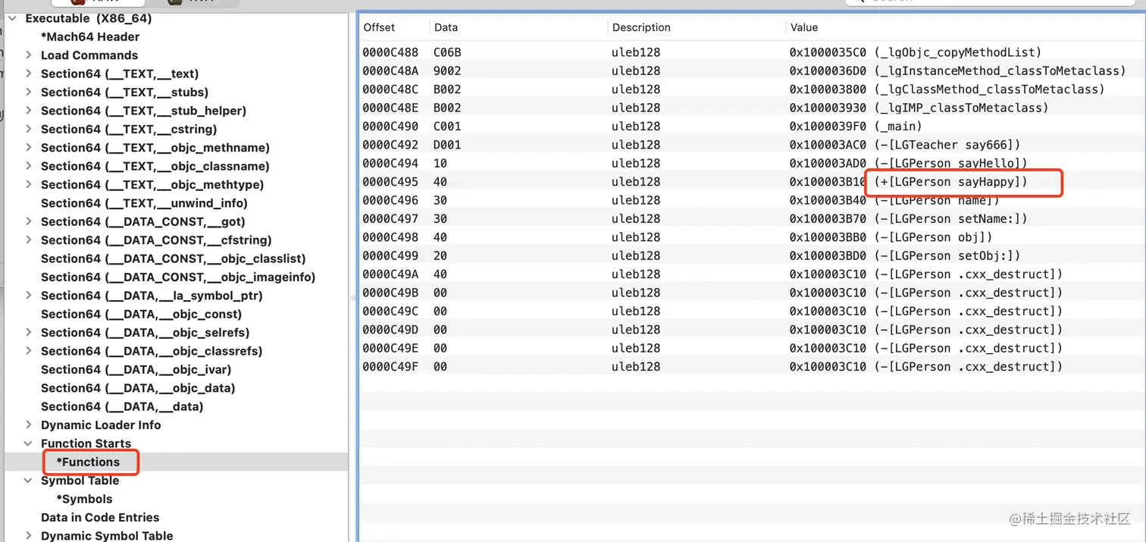The width and height of the screenshot is (1146, 542).
Task: Select Section64 (__DATA_CONST,__cfstring) row label
Action: point(156,240)
